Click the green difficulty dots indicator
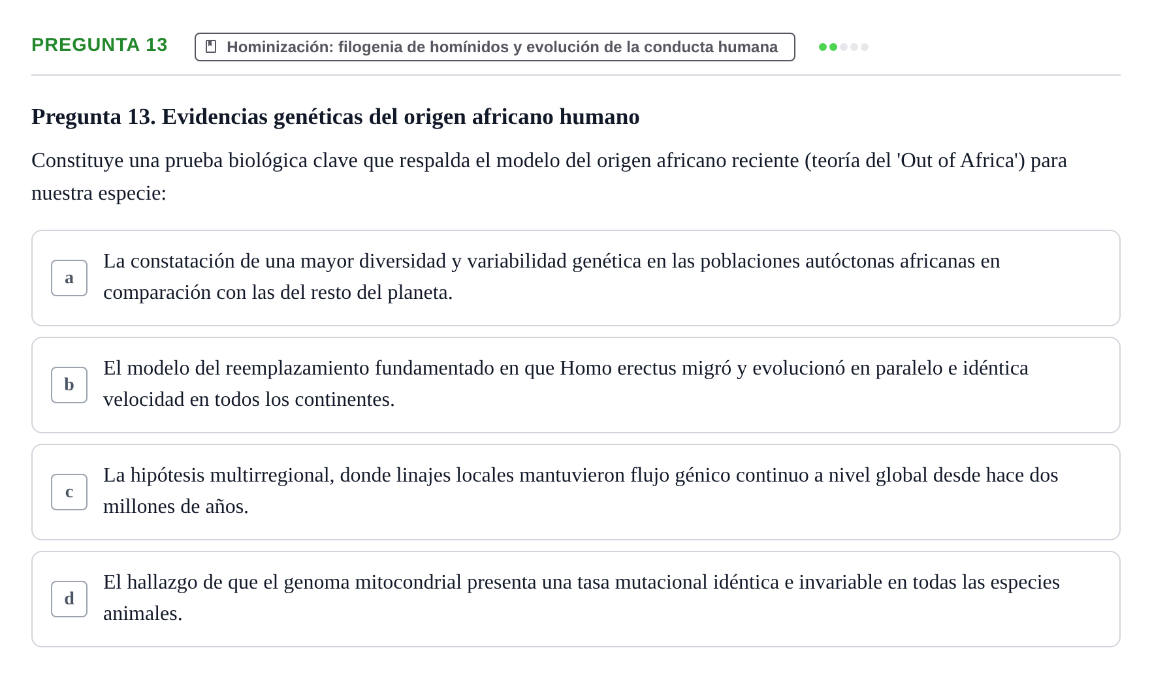The image size is (1152, 680). click(x=844, y=47)
